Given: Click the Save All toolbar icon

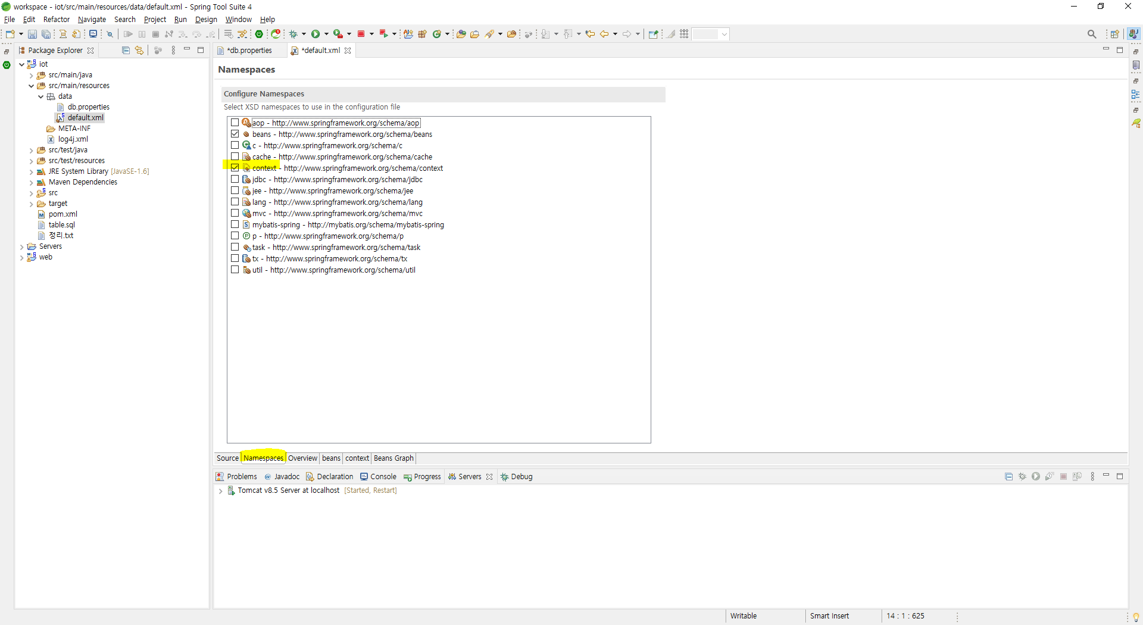Looking at the screenshot, I should click(46, 34).
